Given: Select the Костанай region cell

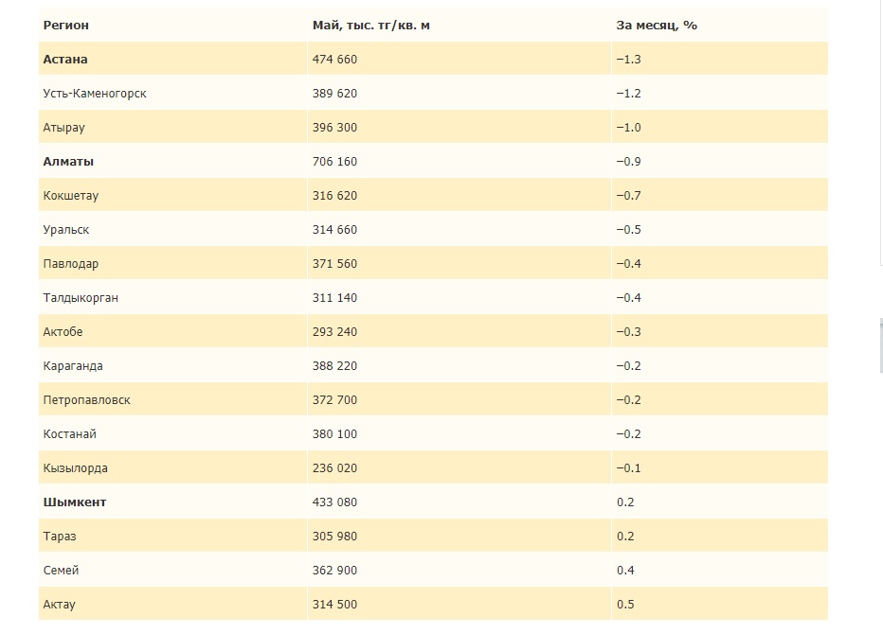Looking at the screenshot, I should 70,433.
